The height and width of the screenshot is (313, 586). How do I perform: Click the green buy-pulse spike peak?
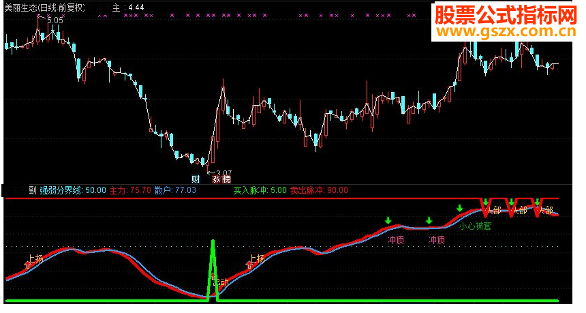[213, 242]
